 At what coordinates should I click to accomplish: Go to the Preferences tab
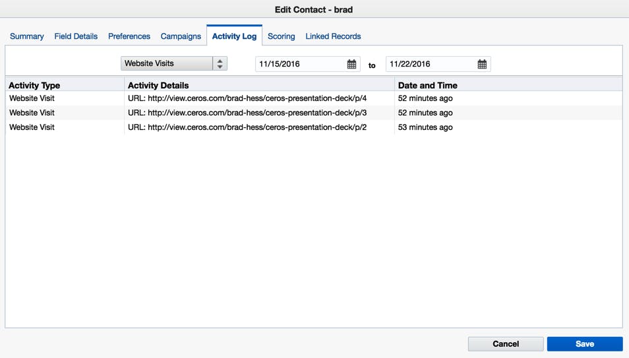click(129, 36)
